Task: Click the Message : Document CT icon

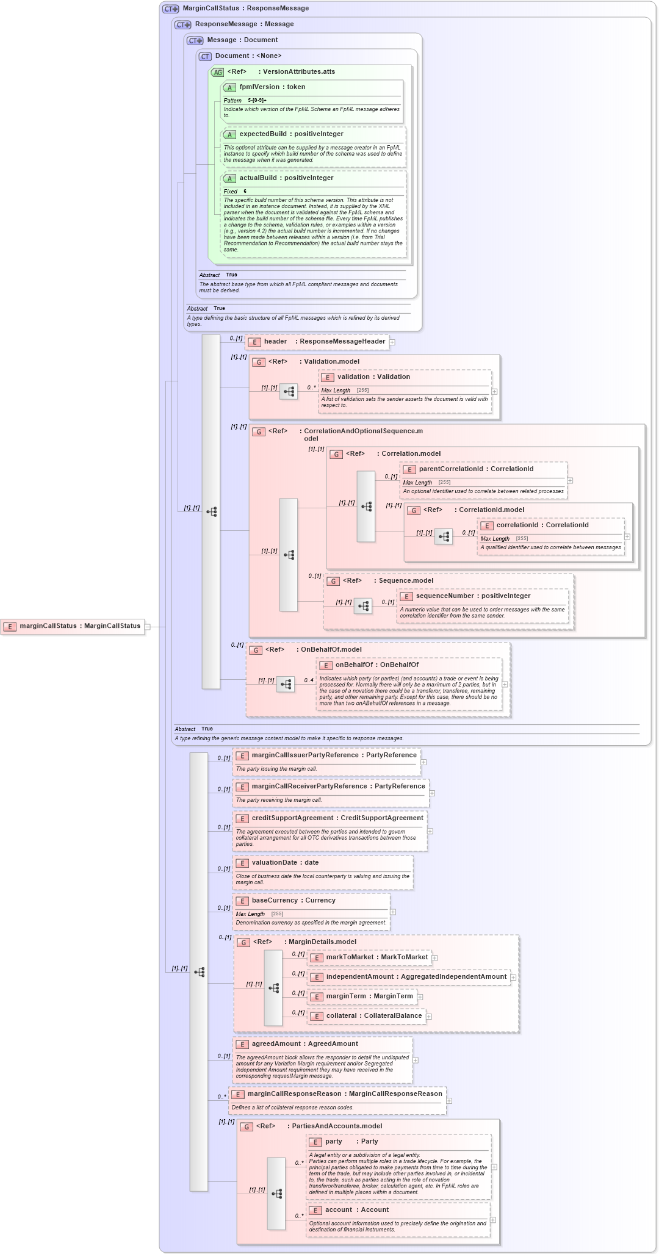Action: click(195, 41)
